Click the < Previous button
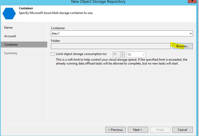Image resolution: width=199 pixels, height=136 pixels. [x=116, y=130]
